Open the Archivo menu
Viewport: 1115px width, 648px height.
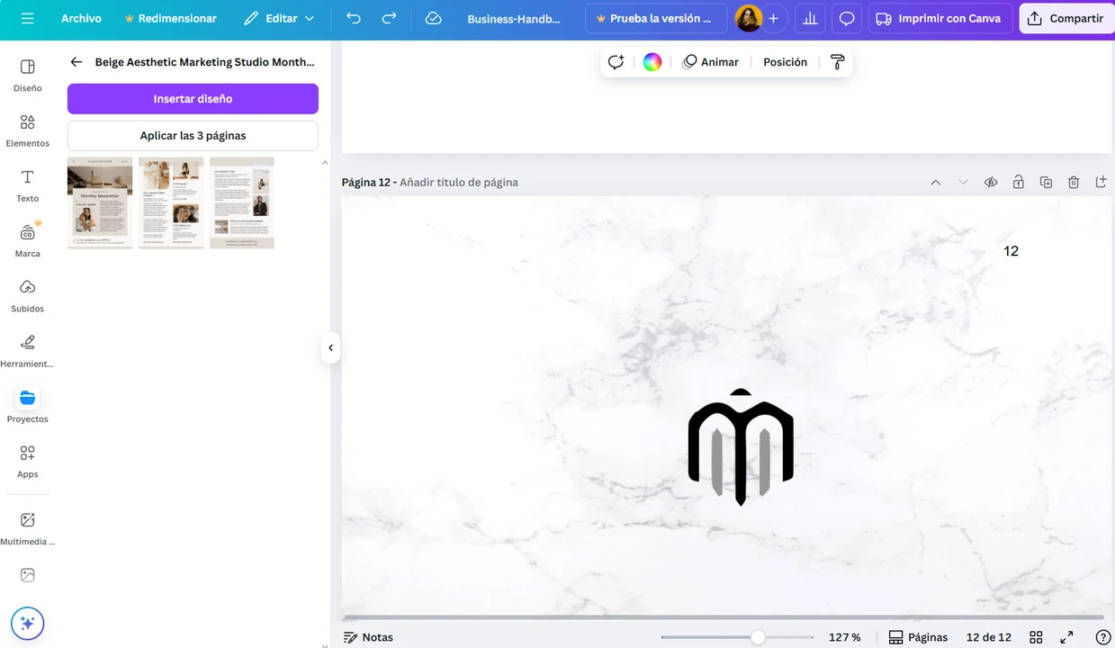tap(81, 18)
